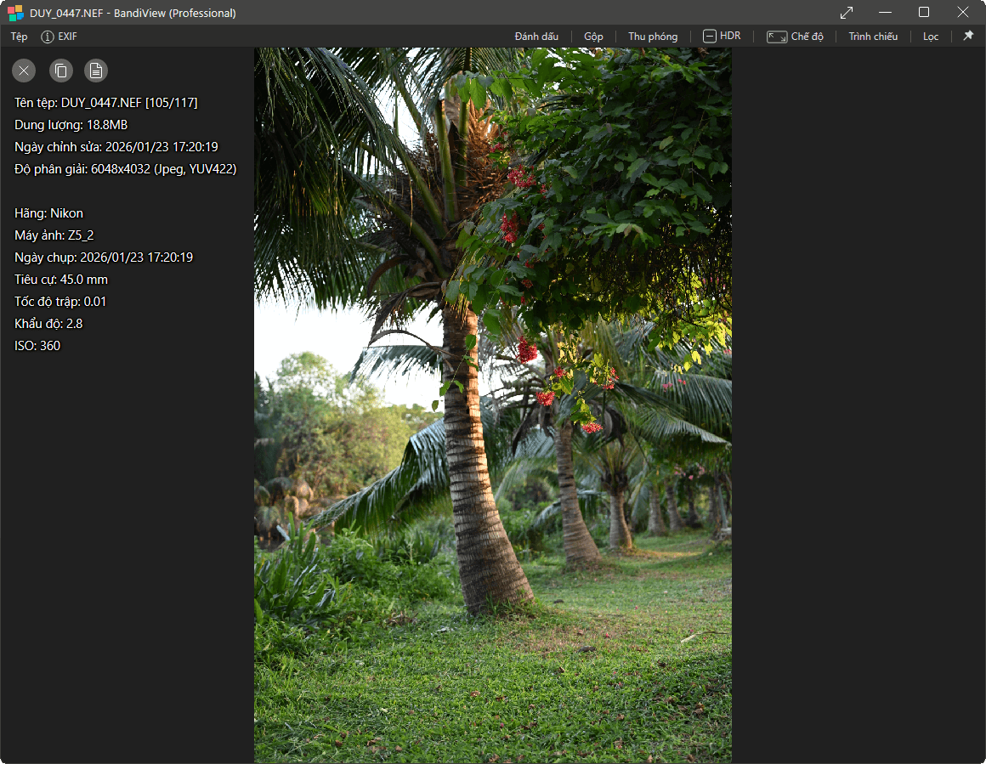Enter fullscreen via the diagonal arrows icon
Viewport: 986px width, 764px height.
click(847, 13)
